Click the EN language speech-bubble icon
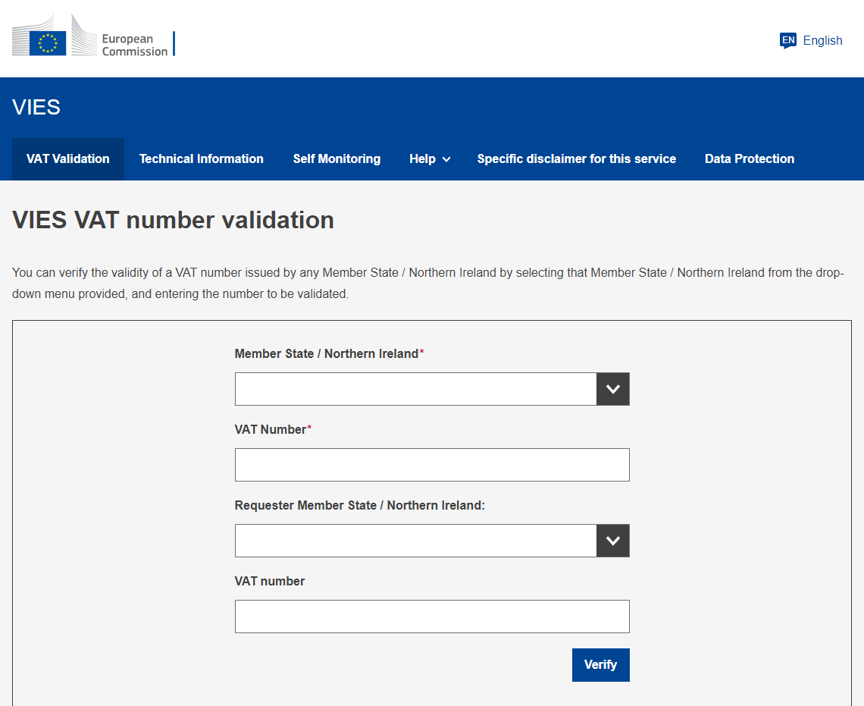Screen dimensions: 864x706 tap(788, 40)
